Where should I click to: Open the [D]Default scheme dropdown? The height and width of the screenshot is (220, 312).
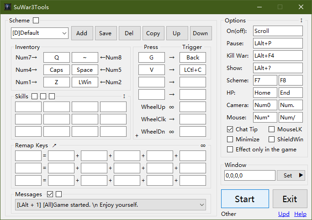point(40,33)
